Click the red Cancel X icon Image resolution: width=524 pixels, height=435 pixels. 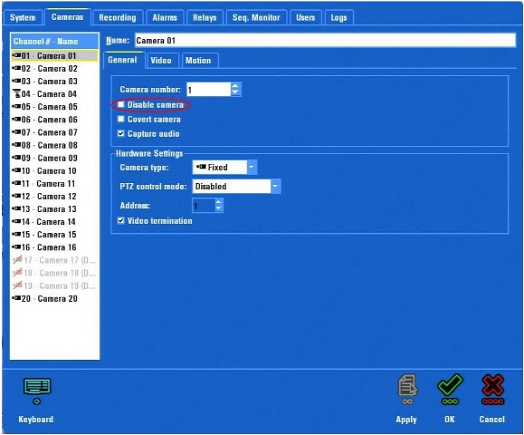[x=493, y=389]
